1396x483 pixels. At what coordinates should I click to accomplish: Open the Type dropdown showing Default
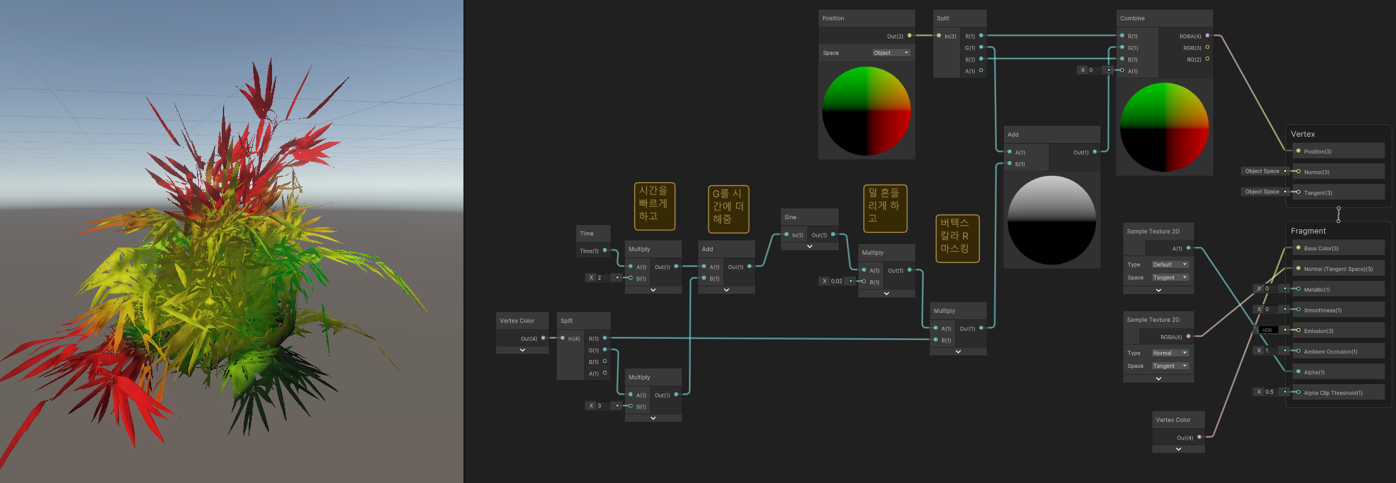[x=1170, y=264]
